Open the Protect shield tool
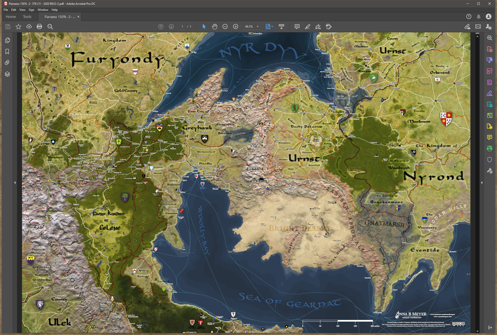This screenshot has width=497, height=335. (489, 159)
